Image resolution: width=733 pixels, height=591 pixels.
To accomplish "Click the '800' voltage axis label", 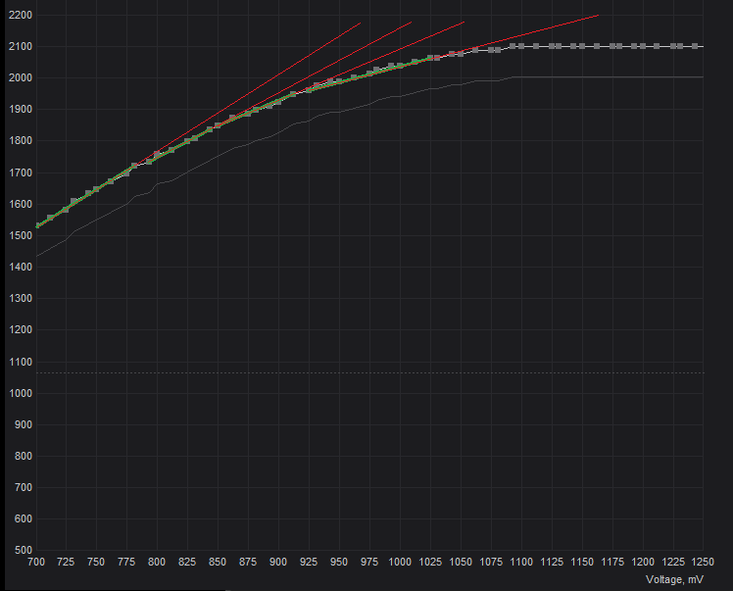I will [157, 562].
